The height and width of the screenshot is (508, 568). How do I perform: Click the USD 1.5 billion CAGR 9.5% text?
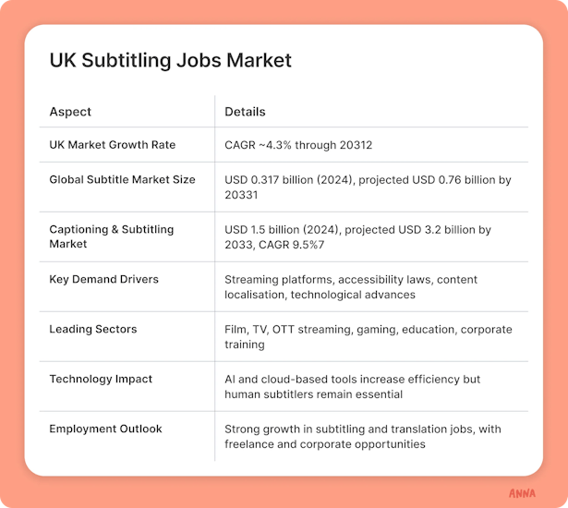click(357, 237)
